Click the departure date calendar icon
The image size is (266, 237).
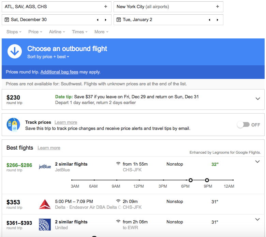pos(7,20)
